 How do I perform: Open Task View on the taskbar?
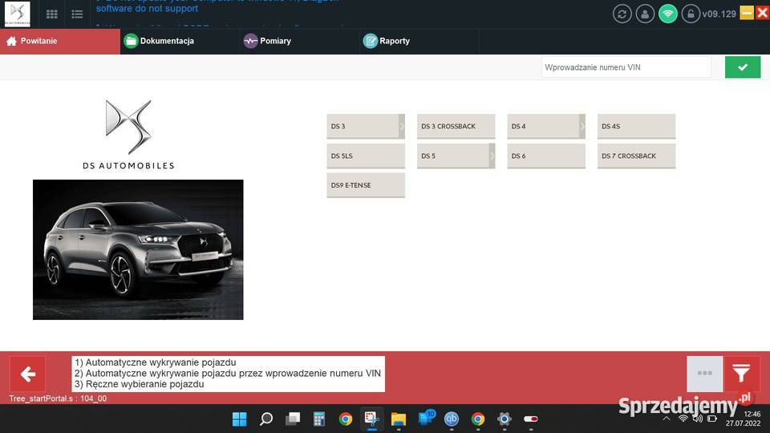[x=293, y=419]
